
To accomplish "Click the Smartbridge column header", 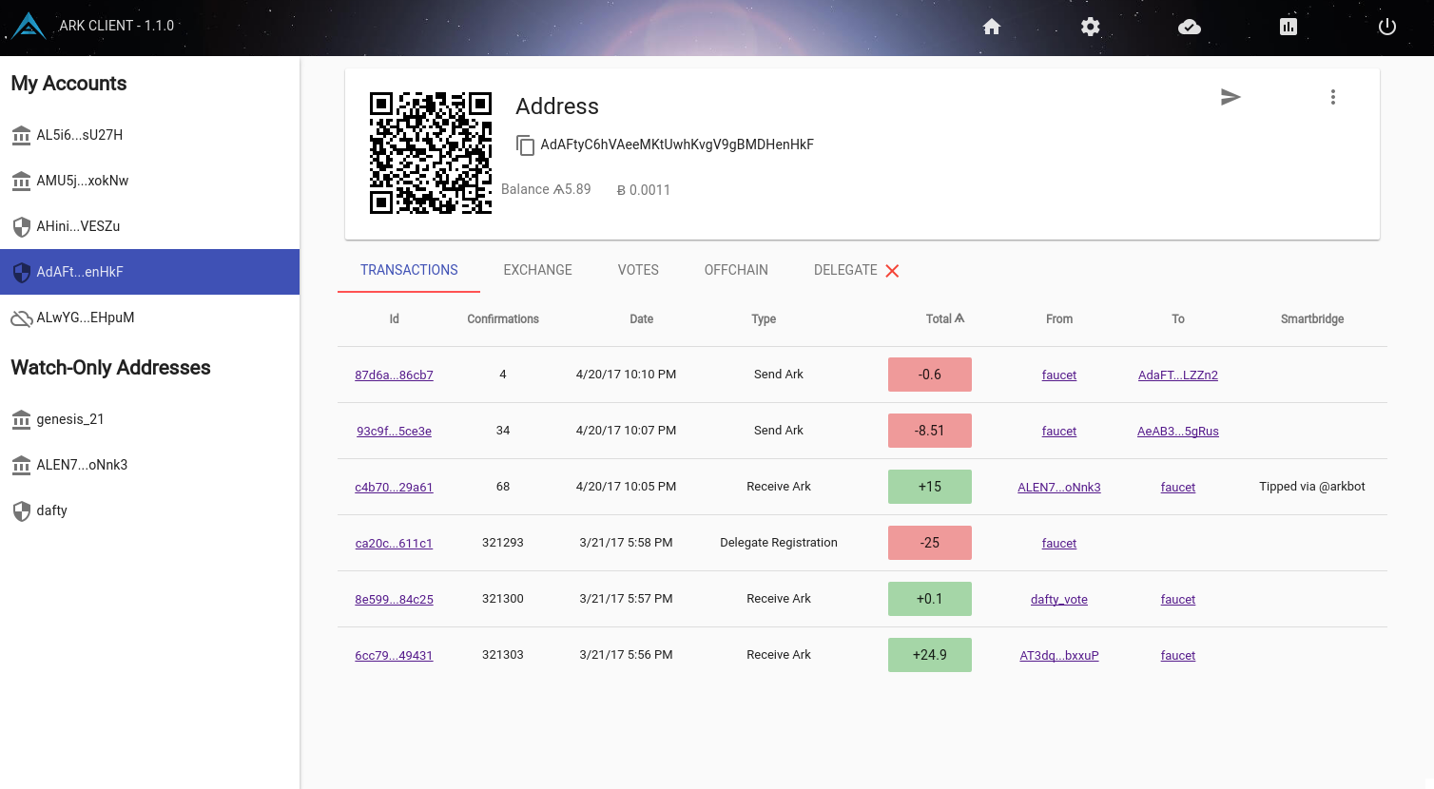I will [1311, 319].
